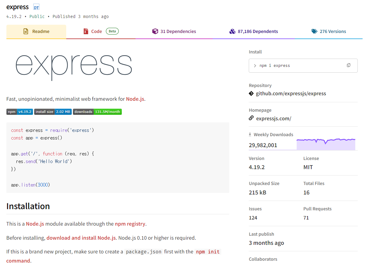Switch to the Code tab

[x=101, y=31]
